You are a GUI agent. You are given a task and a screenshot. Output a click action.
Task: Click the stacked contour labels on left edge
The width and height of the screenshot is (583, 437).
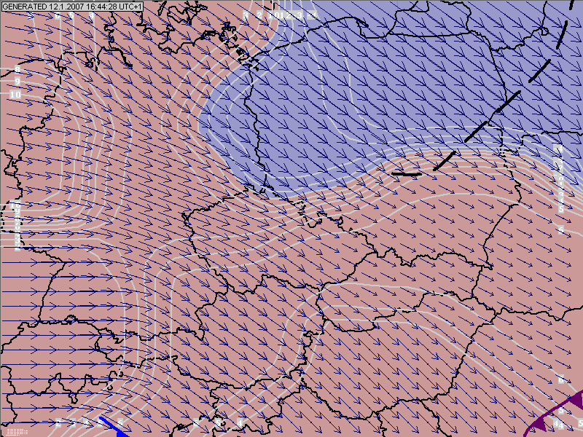click(16, 226)
